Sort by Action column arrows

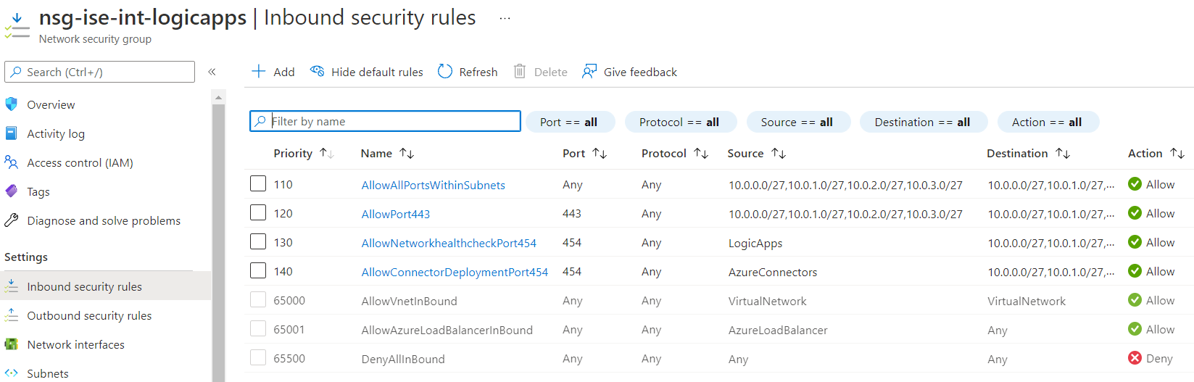(x=1177, y=153)
